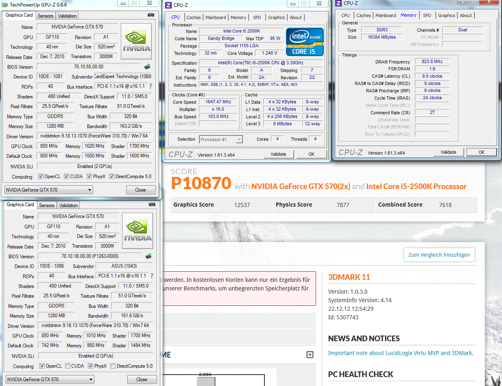Click Validate button in CPU-Z CPU window

coord(278,154)
